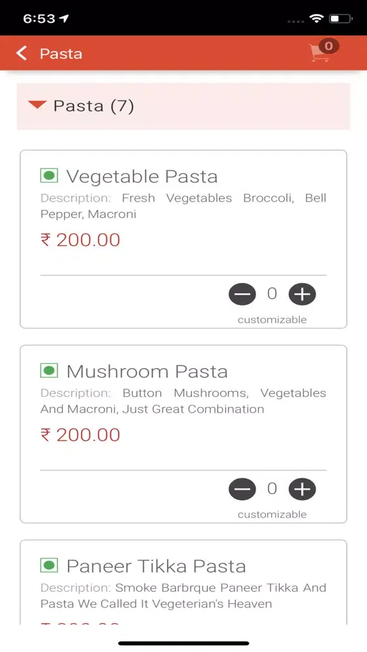The width and height of the screenshot is (367, 652).
Task: Collapse the Pasta (7) category section
Action: tap(183, 106)
